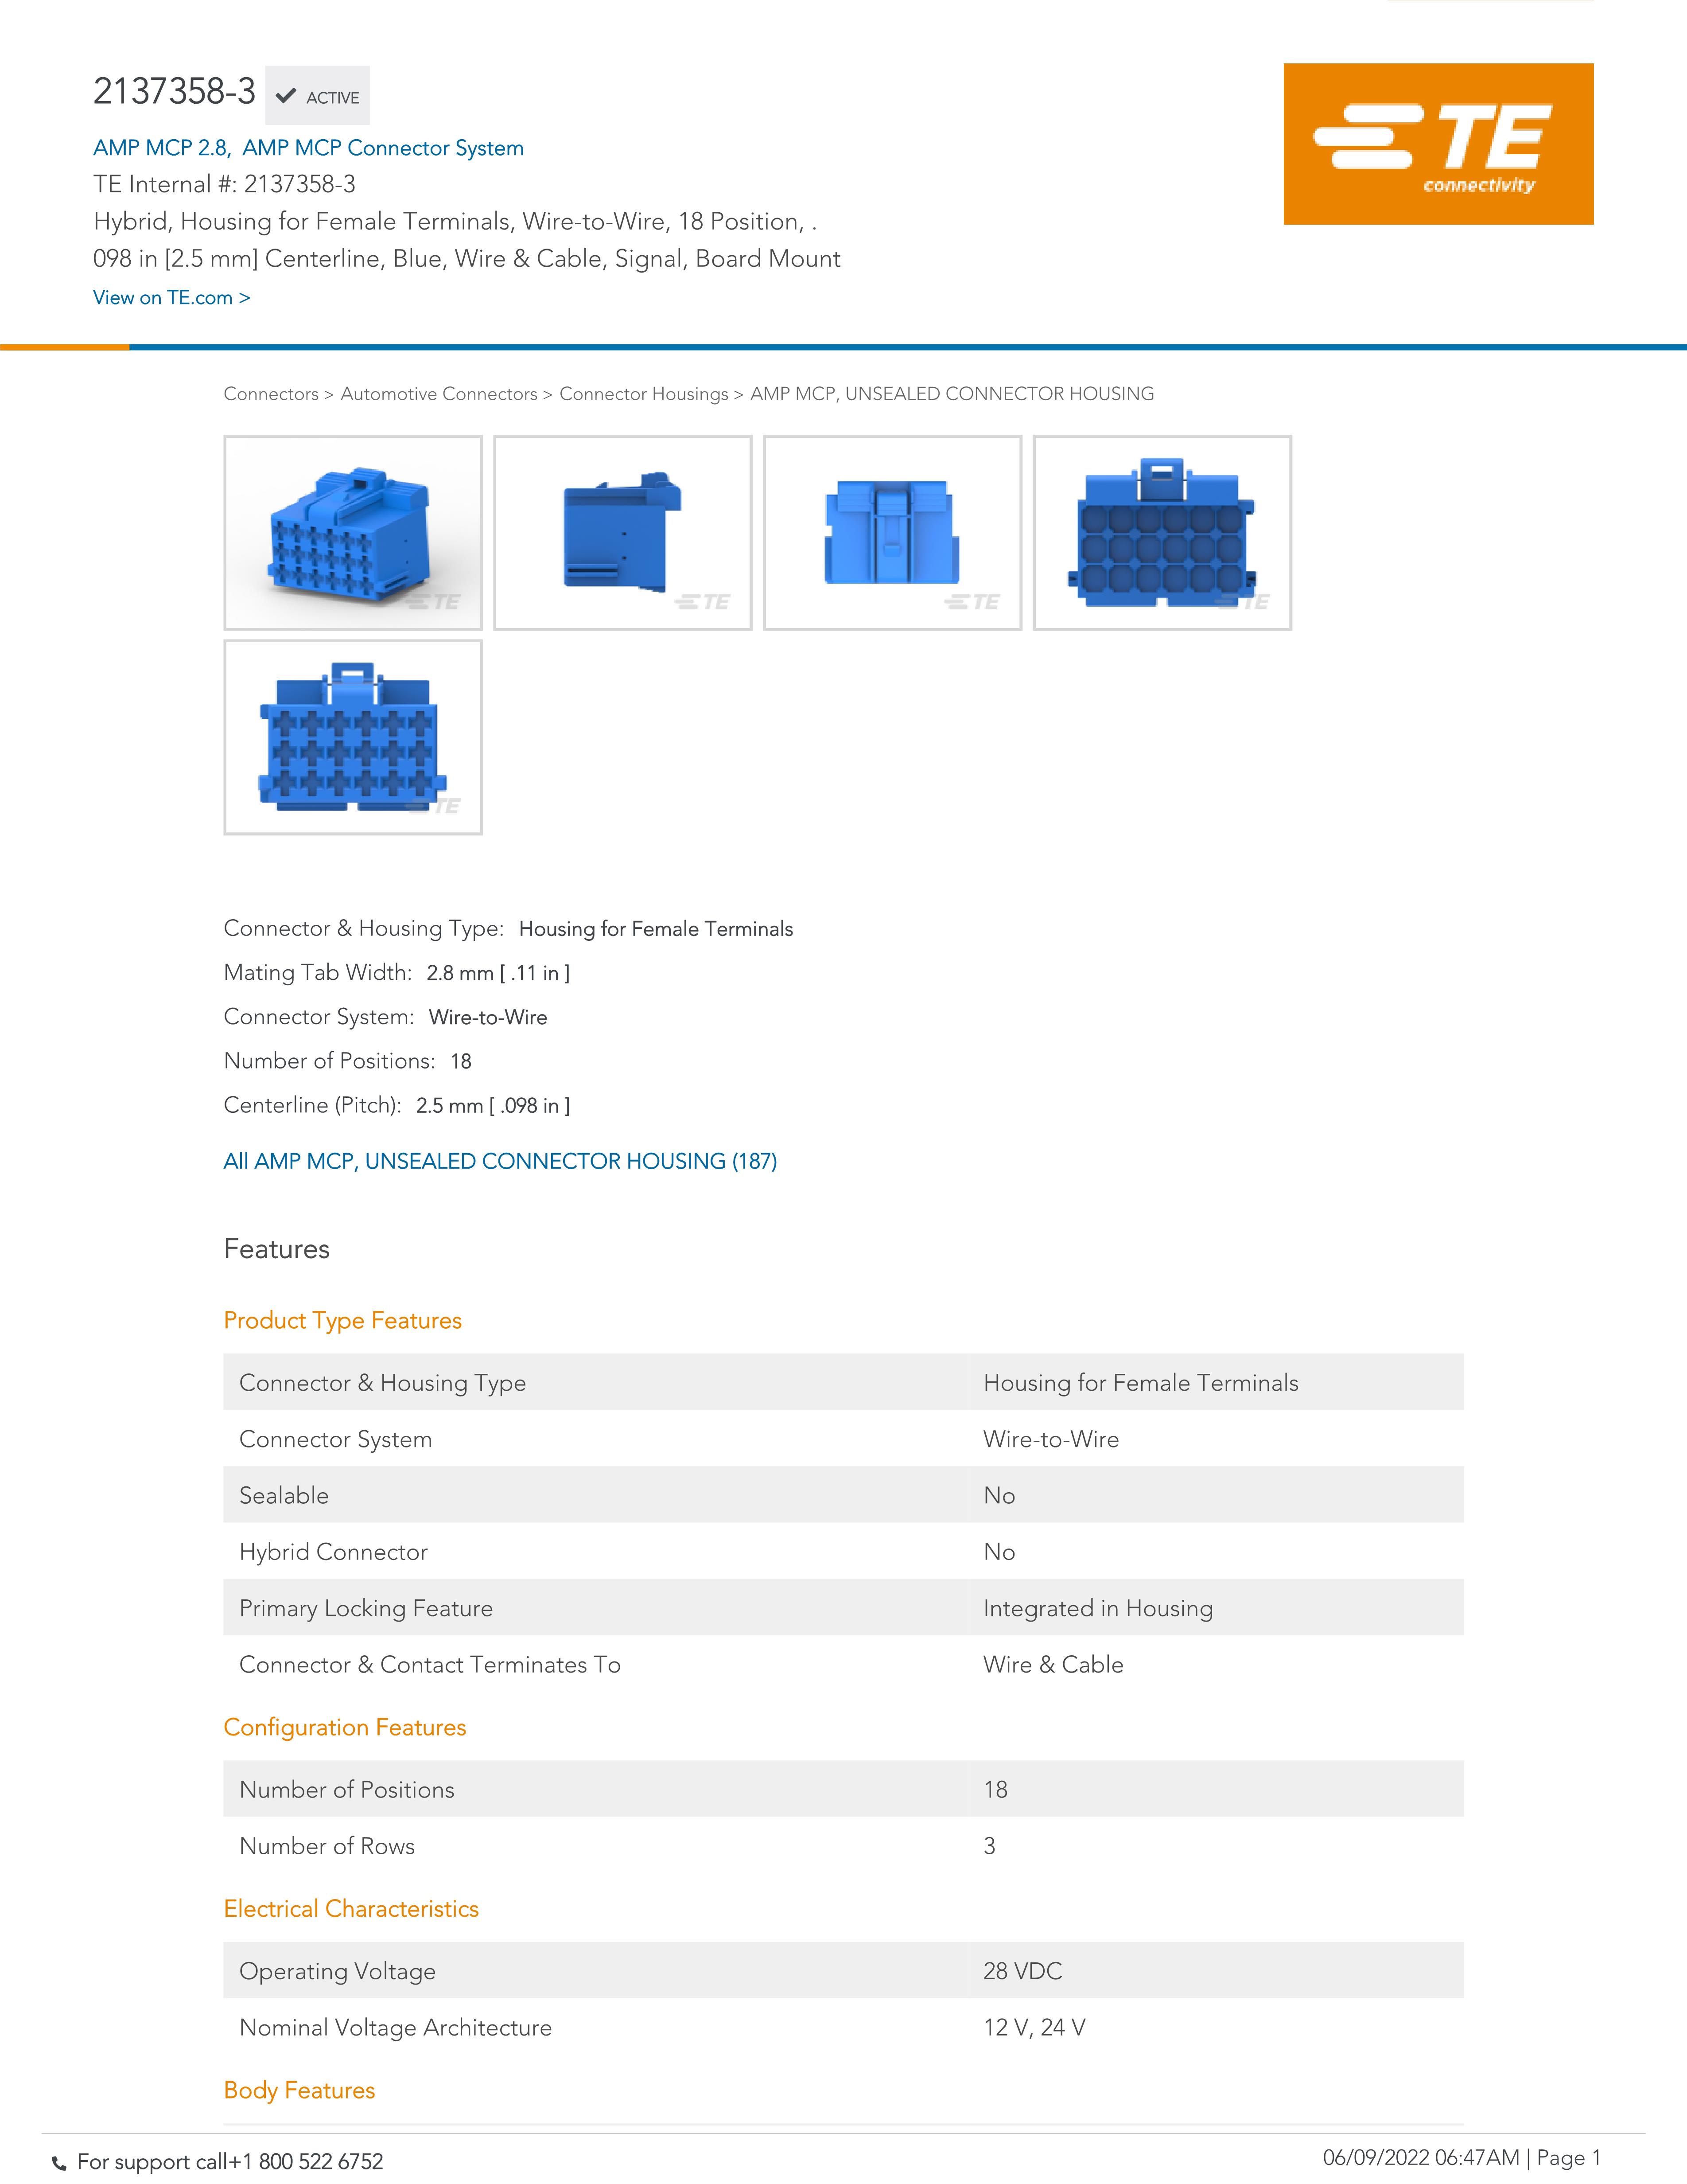This screenshot has width=1687, height=2184.
Task: Open the AMP MCP Connector System link
Action: click(383, 148)
